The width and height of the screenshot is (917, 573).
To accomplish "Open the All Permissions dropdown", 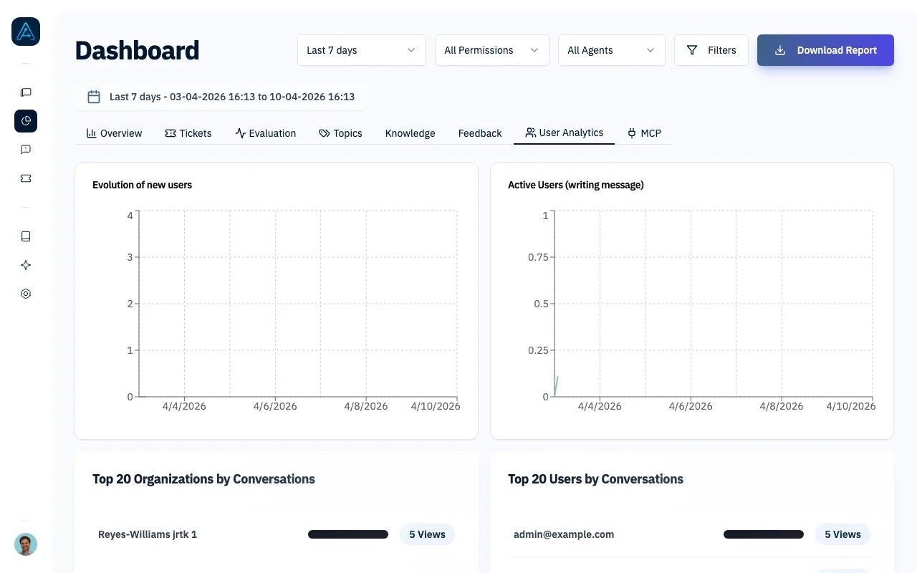I will [x=492, y=50].
